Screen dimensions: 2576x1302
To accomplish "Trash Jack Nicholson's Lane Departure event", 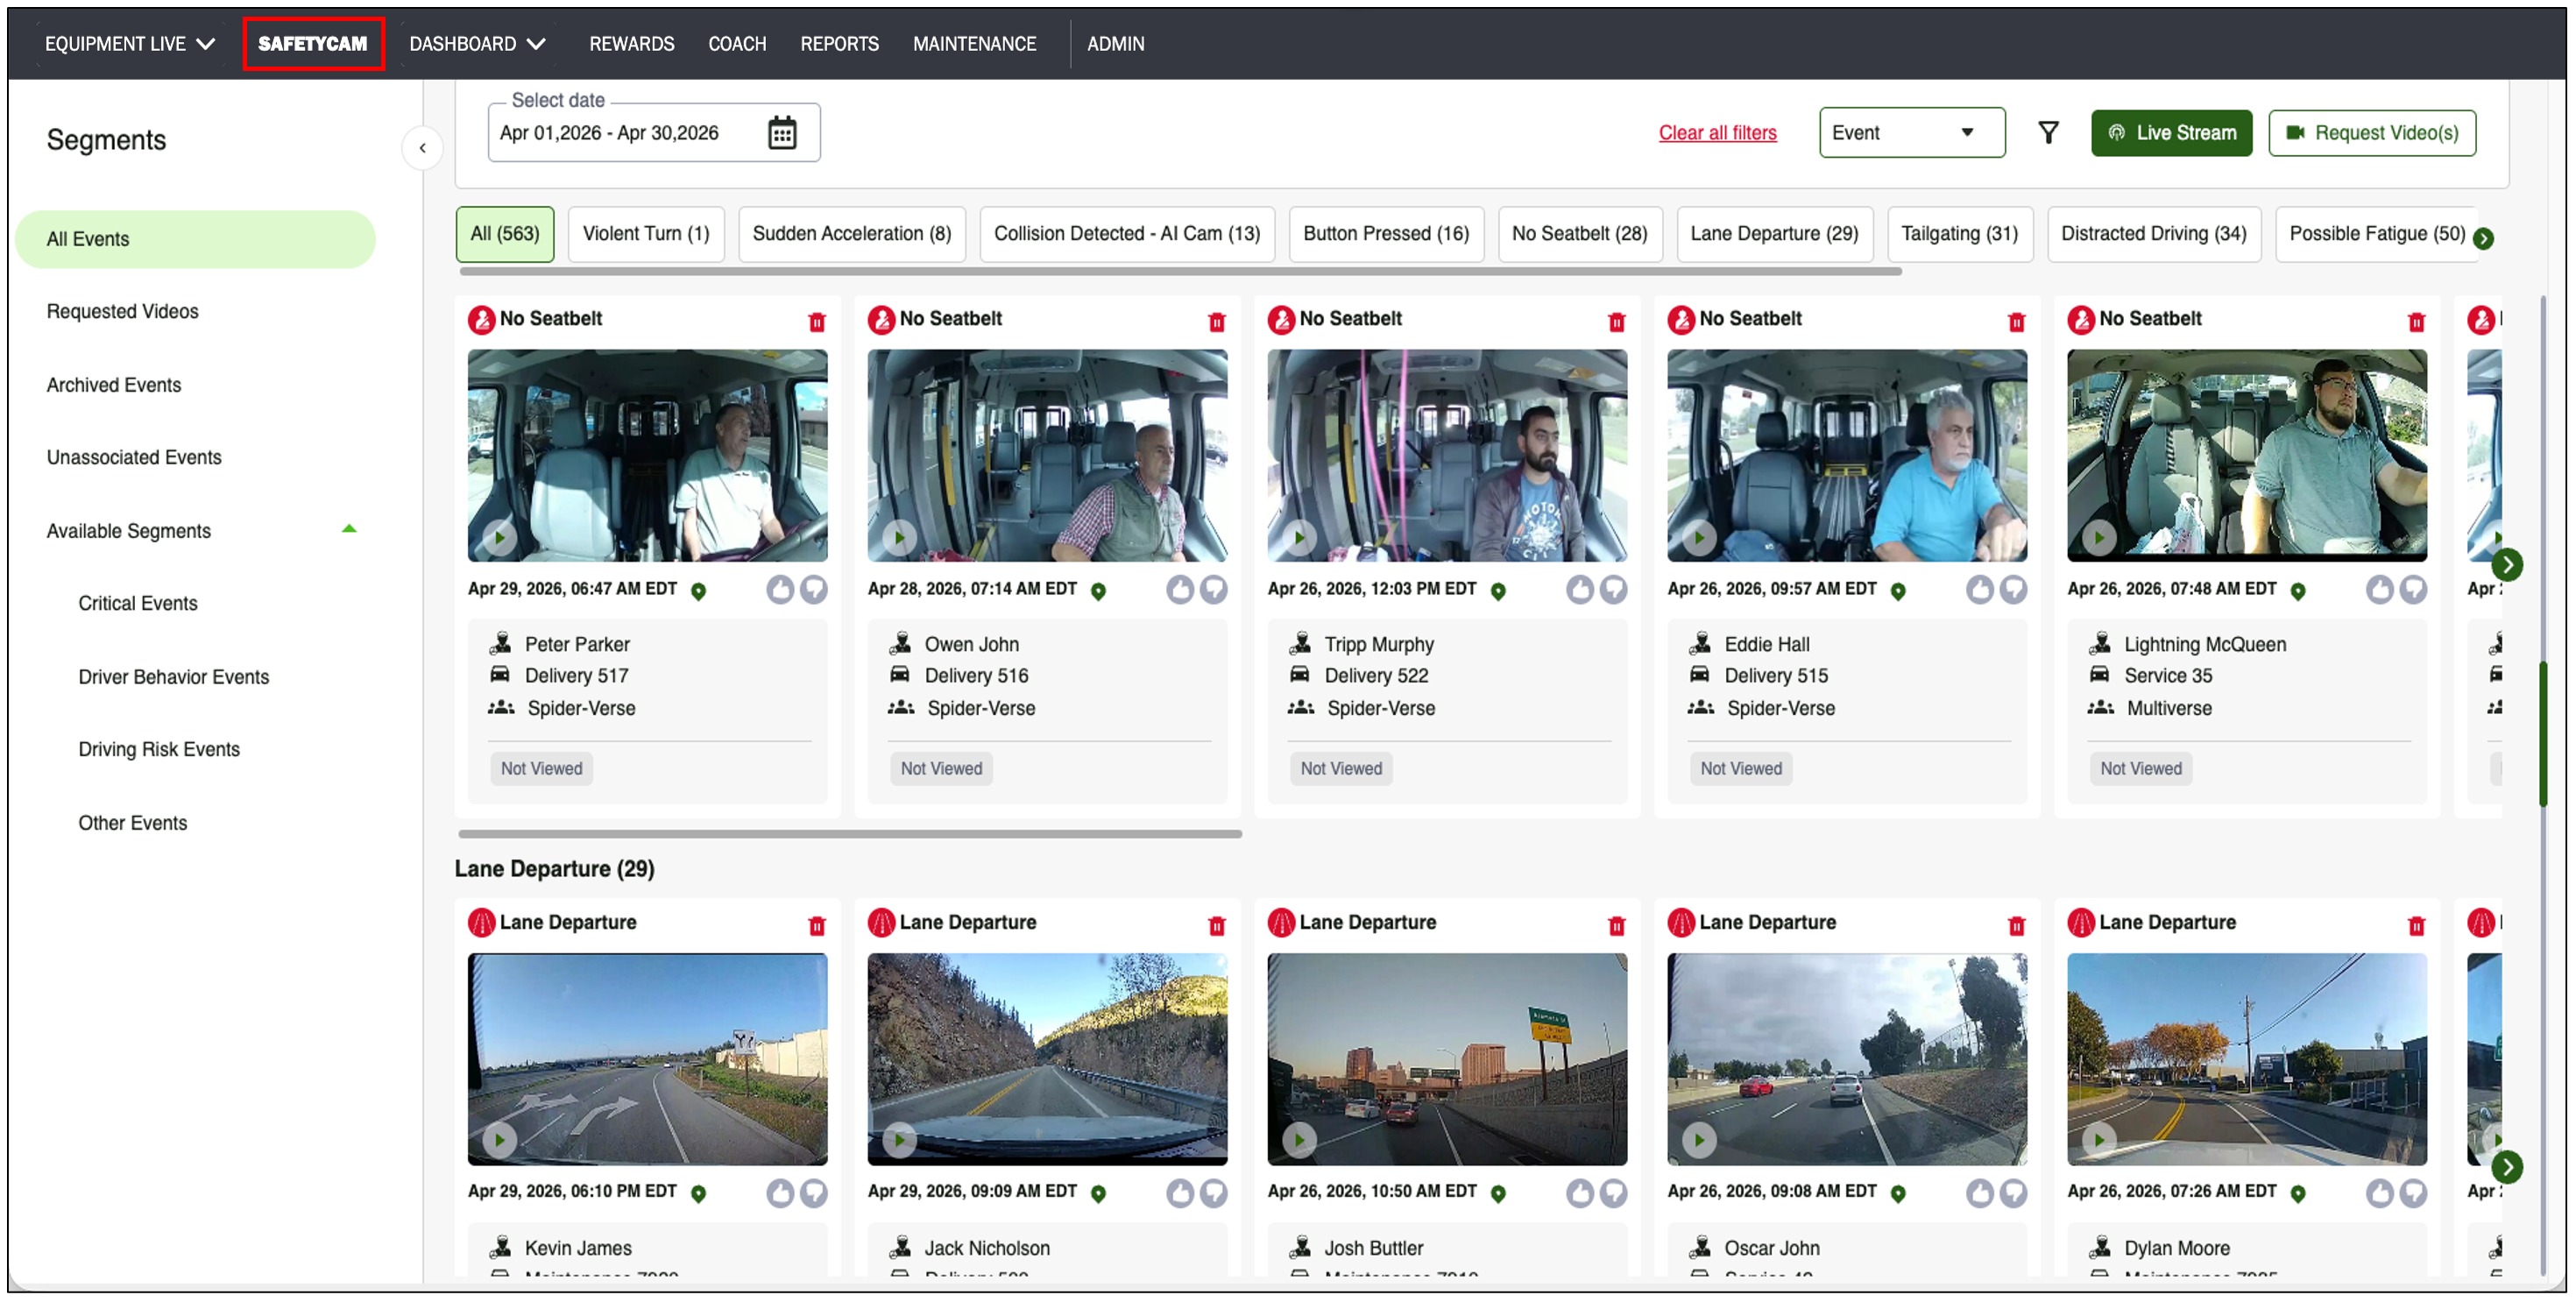I will 1217,926.
